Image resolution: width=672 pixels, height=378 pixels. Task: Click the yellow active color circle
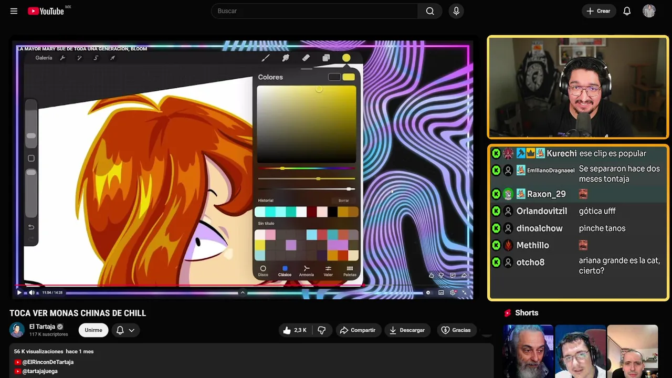click(x=346, y=58)
